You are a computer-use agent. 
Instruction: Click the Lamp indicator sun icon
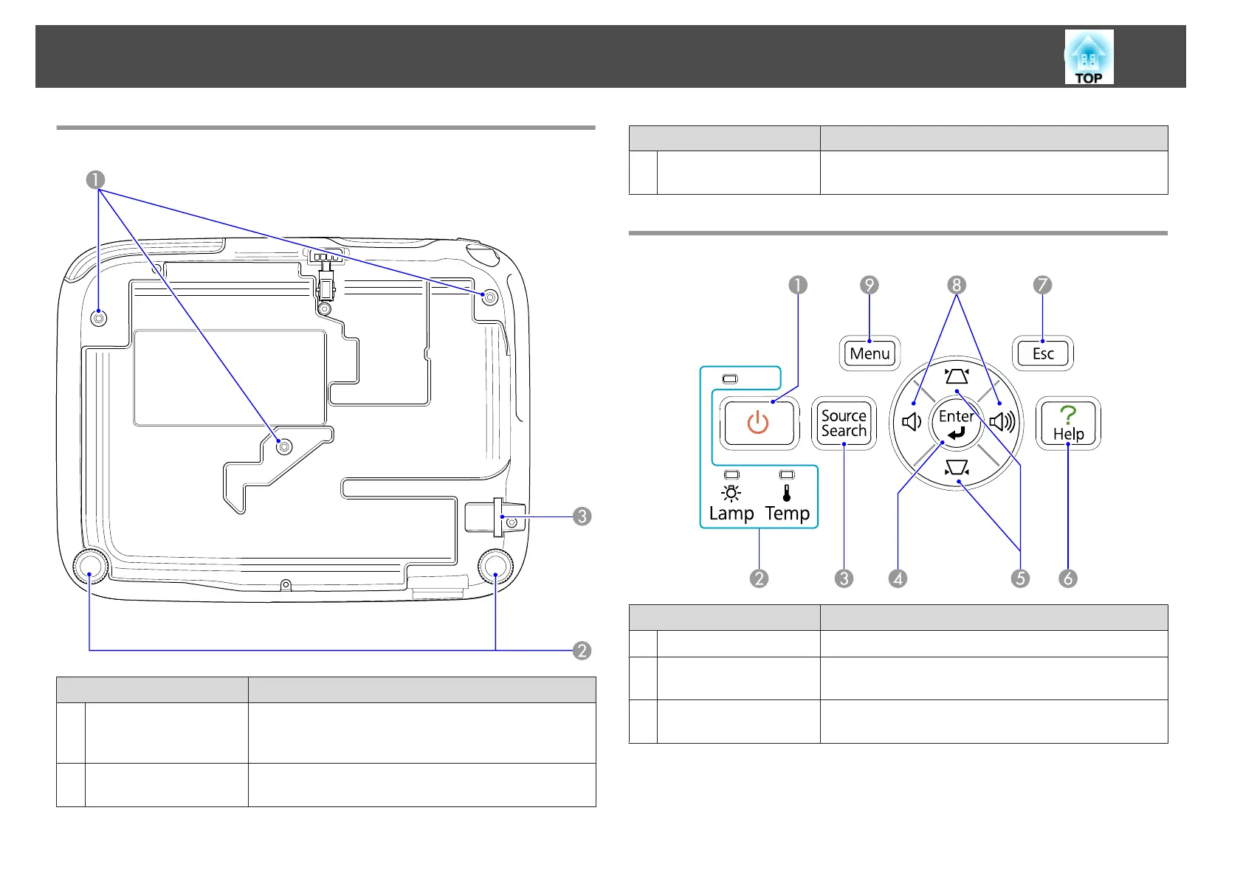click(x=731, y=494)
